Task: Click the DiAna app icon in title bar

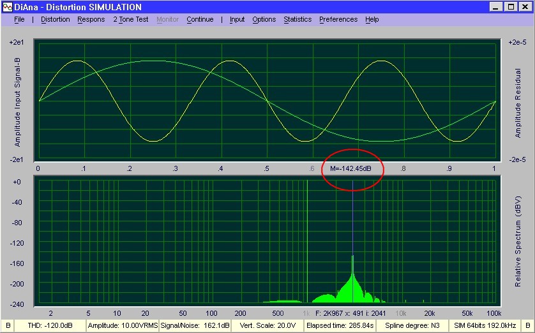Action: click(7, 7)
